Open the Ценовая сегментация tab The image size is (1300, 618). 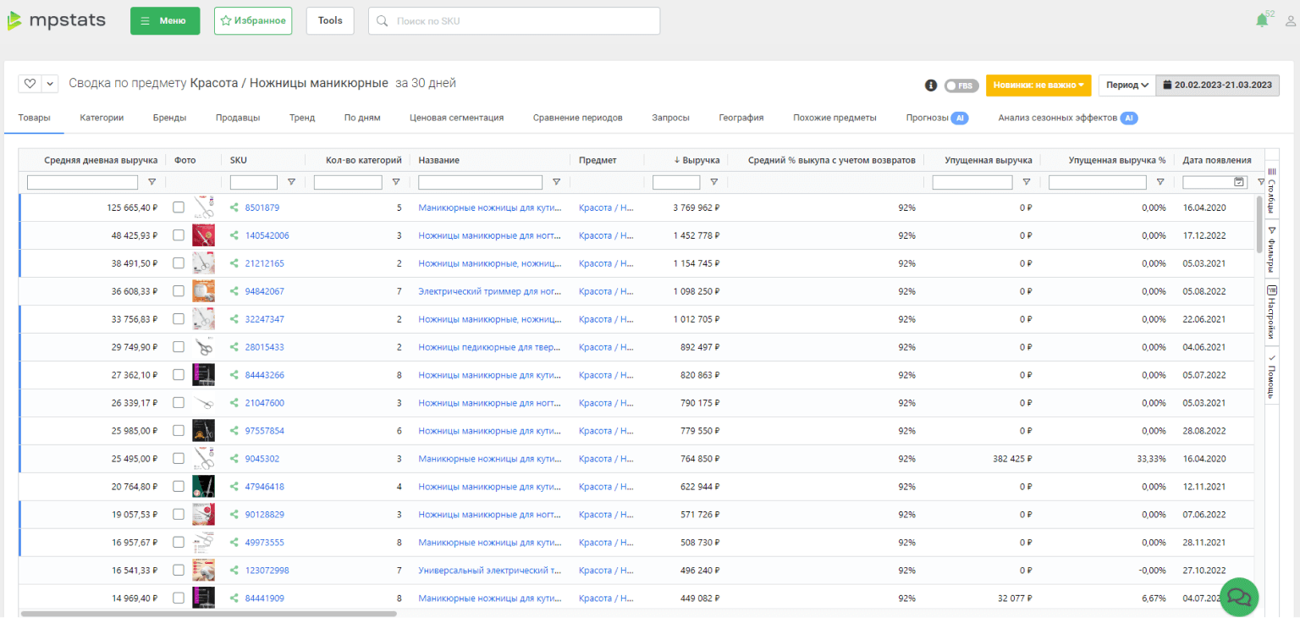pyautogui.click(x=456, y=118)
